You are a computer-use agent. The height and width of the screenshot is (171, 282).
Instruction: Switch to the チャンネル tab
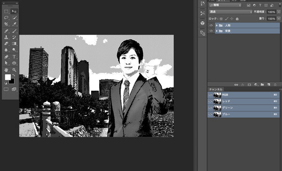point(216,89)
